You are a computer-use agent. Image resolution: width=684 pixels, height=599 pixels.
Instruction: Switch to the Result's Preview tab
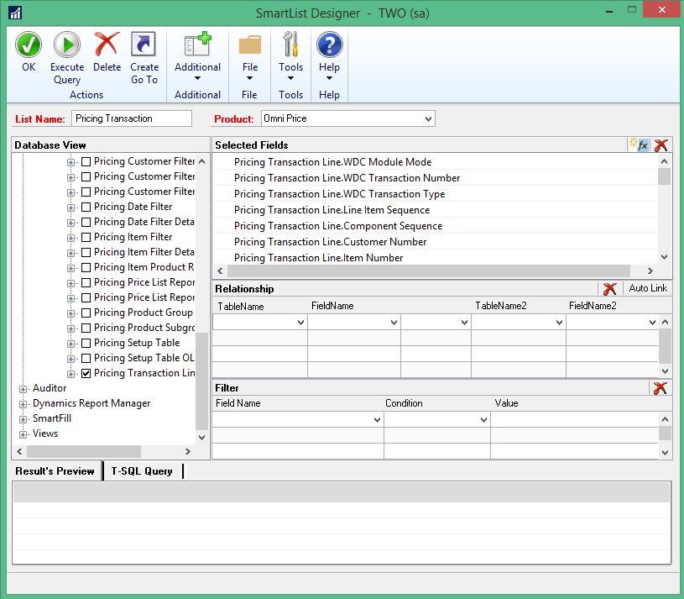click(55, 471)
